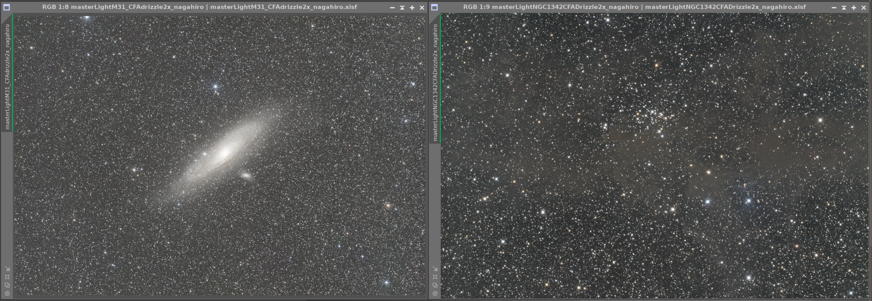Image resolution: width=872 pixels, height=301 pixels.
Task: Click the square-with-corners icon in M31 window
Action: (7, 277)
